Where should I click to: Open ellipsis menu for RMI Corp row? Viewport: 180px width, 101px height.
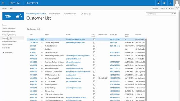(42, 49)
